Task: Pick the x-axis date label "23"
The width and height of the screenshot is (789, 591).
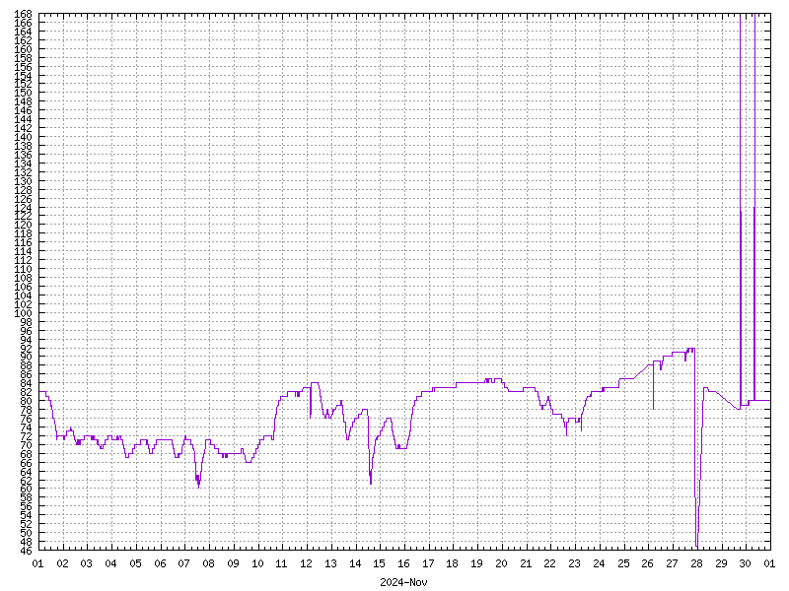Action: click(x=575, y=563)
